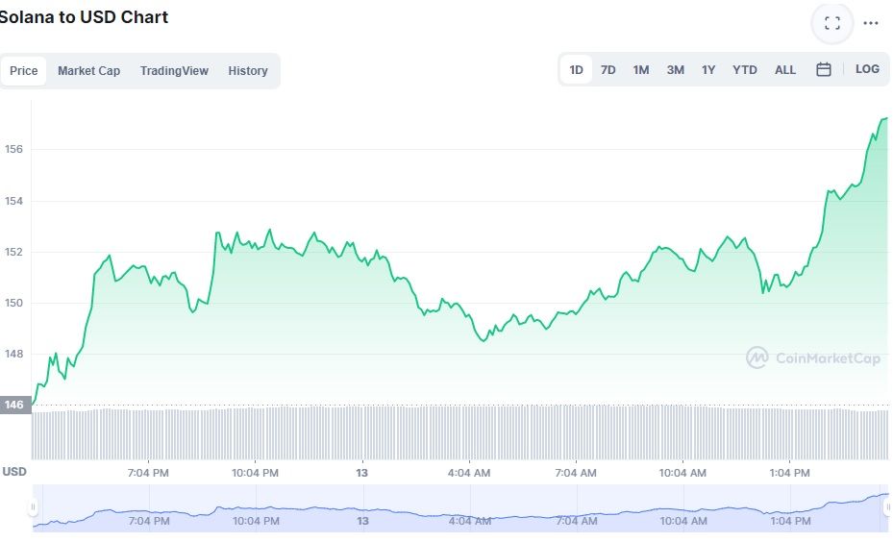
Task: Choose the 3M range button
Action: coord(676,69)
